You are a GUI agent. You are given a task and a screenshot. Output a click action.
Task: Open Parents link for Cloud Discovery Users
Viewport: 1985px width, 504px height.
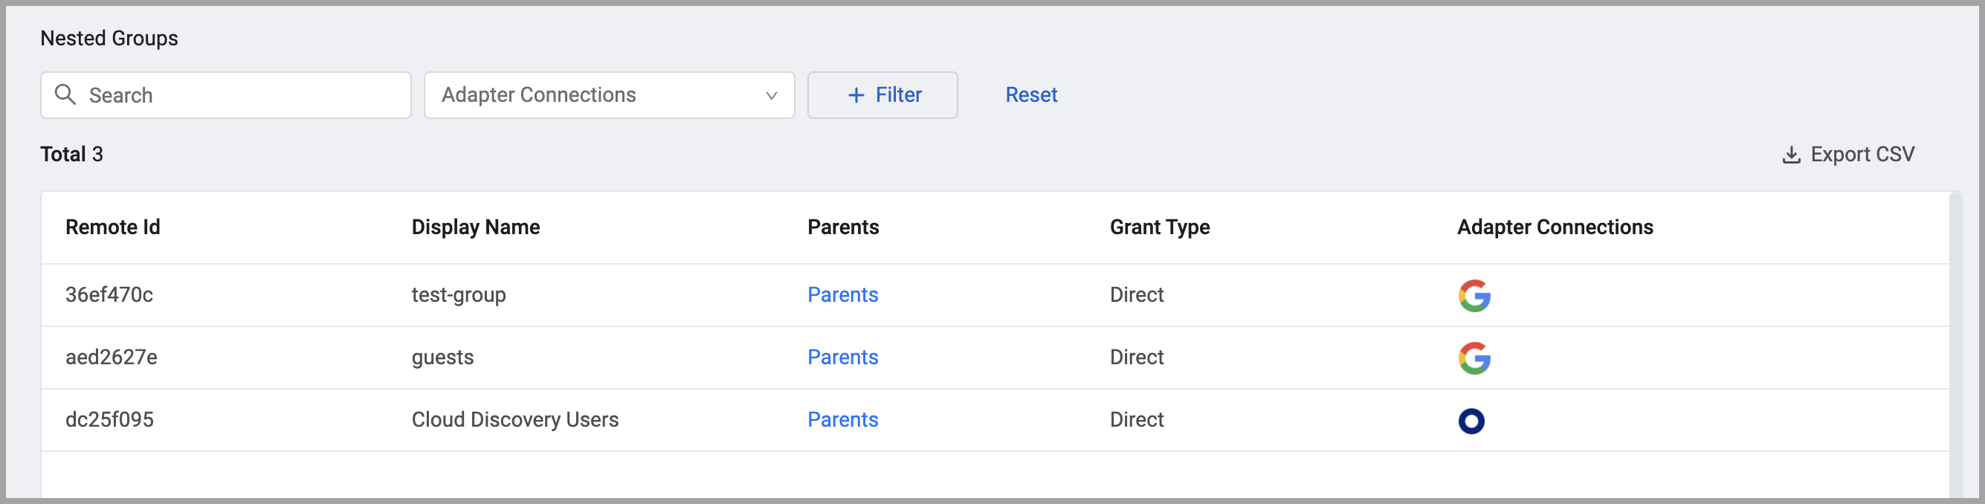tap(842, 419)
